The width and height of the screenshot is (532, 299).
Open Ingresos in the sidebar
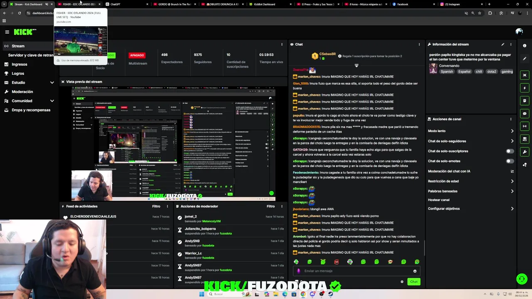pos(20,64)
